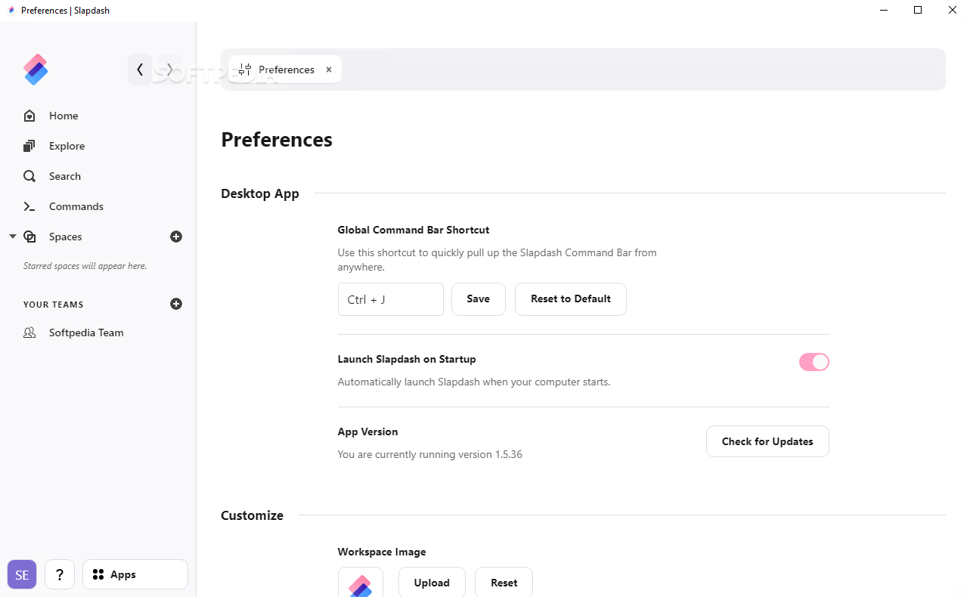Toggle Launch Slapdash on Startup off
This screenshot has height=597, width=970.
(814, 362)
